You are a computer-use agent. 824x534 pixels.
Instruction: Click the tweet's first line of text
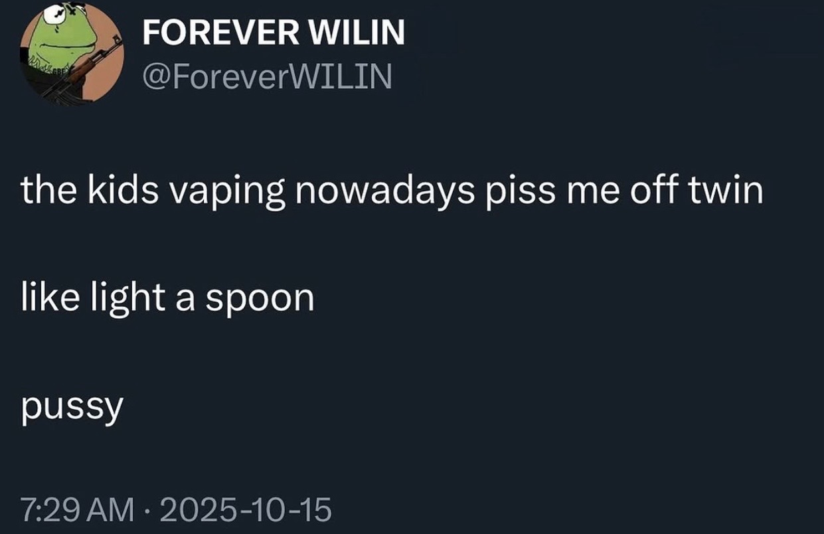(392, 191)
